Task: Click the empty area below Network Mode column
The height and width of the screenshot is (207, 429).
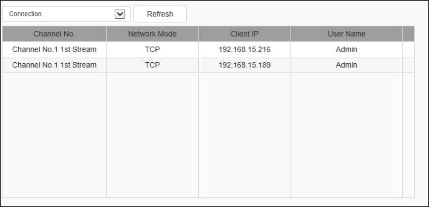Action: point(152,134)
